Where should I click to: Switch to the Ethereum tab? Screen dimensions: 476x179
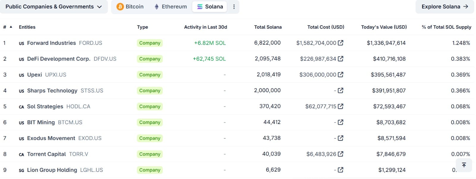[171, 7]
